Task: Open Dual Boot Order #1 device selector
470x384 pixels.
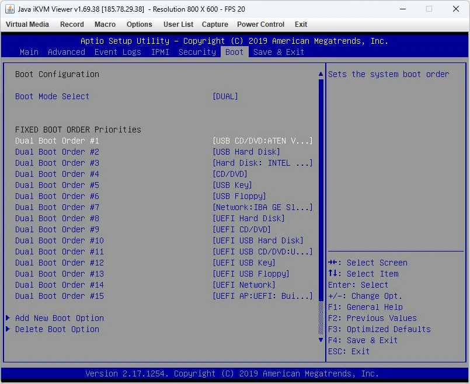Action: (262, 141)
